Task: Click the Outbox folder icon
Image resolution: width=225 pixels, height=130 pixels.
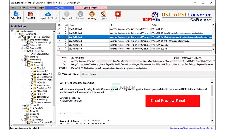Action: click(28, 114)
